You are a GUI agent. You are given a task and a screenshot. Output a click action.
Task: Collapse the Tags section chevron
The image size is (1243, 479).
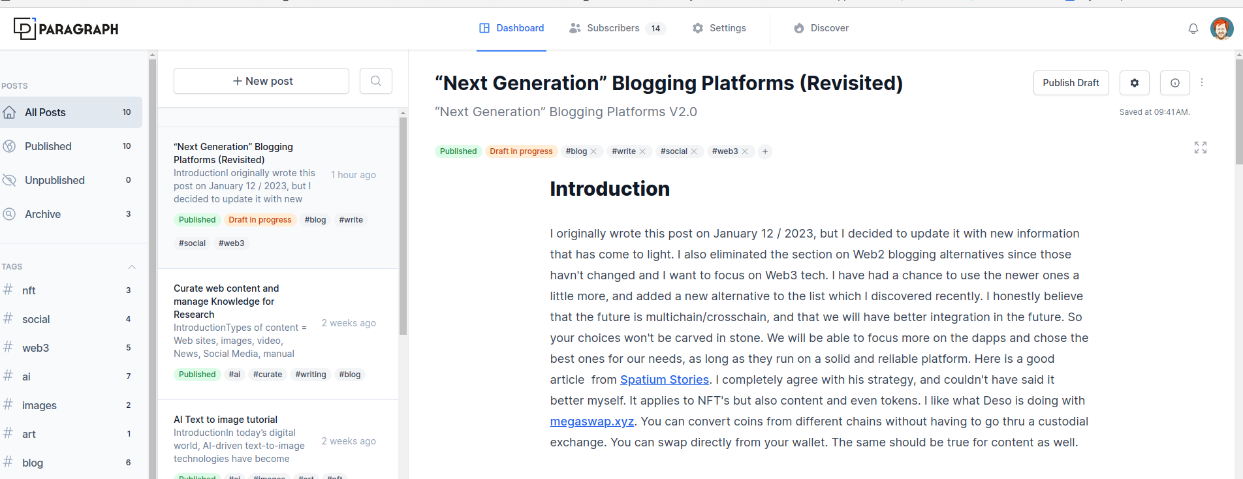coord(132,267)
